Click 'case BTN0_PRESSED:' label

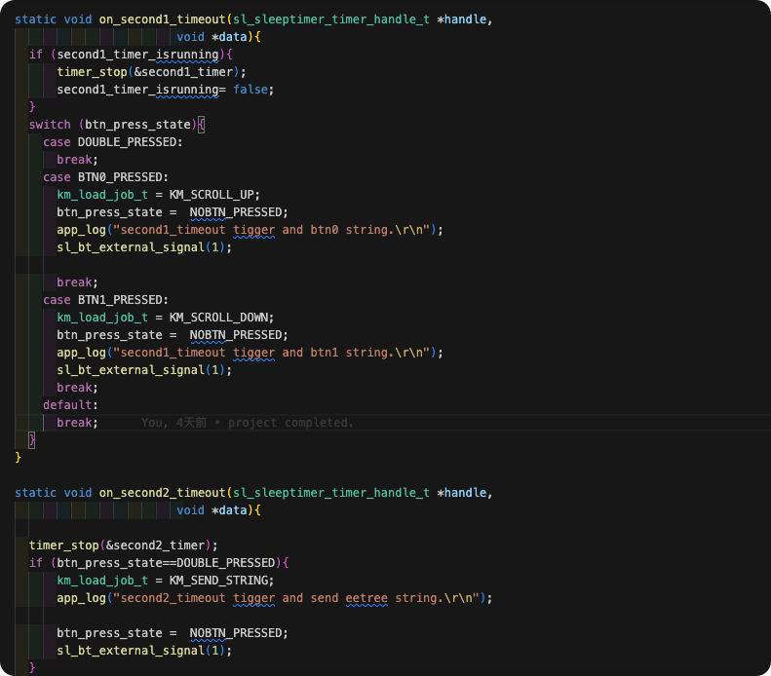click(105, 177)
